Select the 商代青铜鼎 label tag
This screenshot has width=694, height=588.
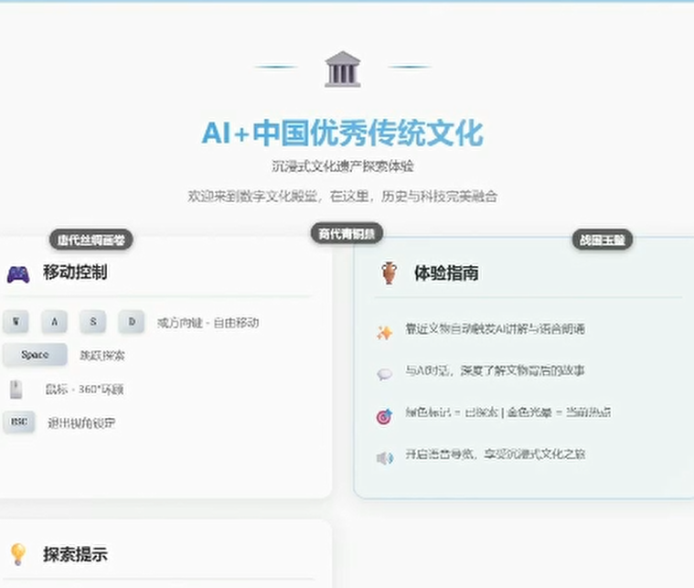pyautogui.click(x=347, y=232)
